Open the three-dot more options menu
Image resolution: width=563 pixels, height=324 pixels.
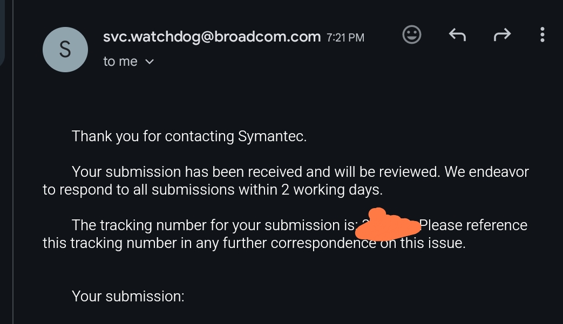[542, 36]
